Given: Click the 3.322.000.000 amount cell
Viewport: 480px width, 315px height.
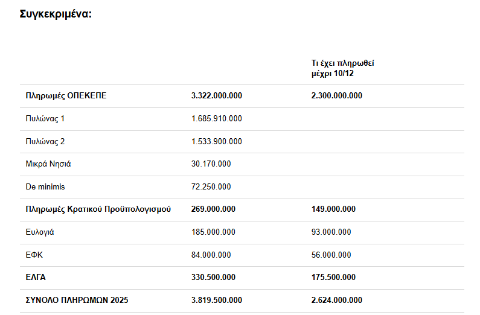Looking at the screenshot, I should pyautogui.click(x=216, y=96).
